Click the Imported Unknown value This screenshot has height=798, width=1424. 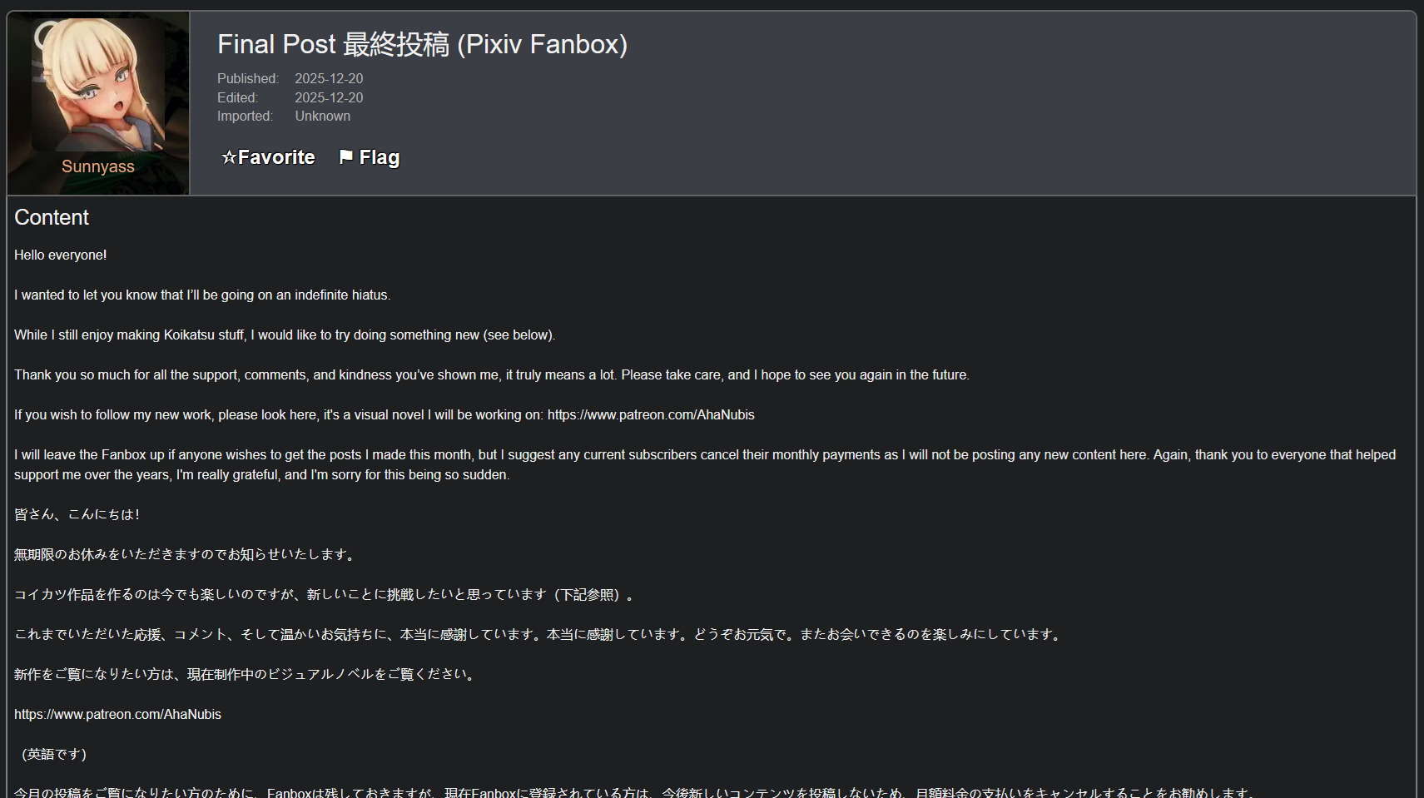pos(322,116)
